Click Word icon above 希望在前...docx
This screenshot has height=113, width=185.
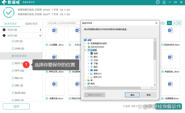171,57
